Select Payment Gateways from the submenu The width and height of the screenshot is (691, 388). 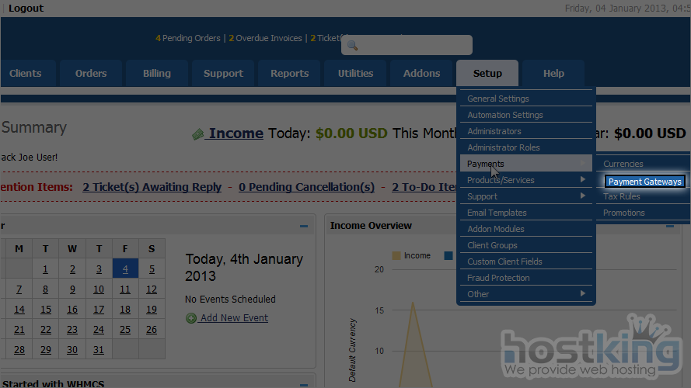tap(644, 182)
